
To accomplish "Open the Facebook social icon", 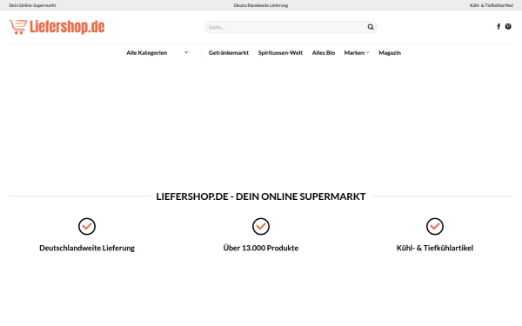I will tap(499, 27).
